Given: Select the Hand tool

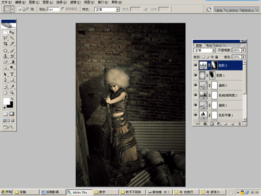Looking at the screenshot, I should (5, 93).
